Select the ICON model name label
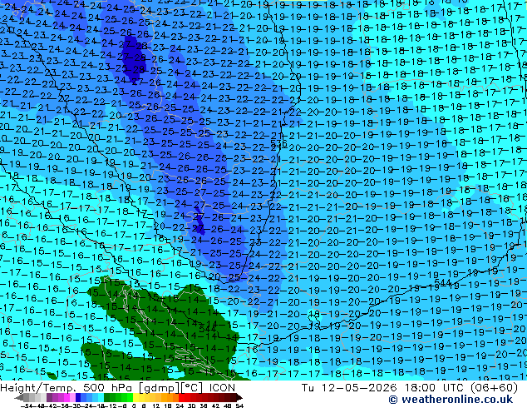 (222, 388)
